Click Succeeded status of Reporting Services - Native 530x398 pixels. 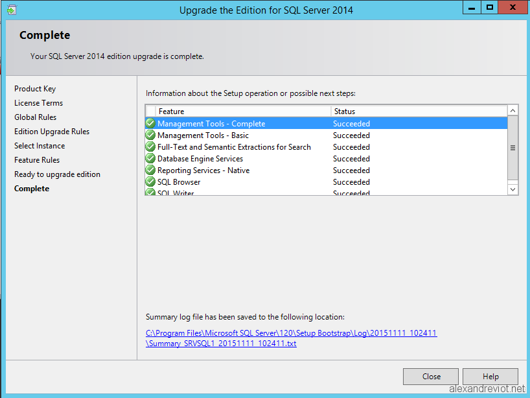352,170
